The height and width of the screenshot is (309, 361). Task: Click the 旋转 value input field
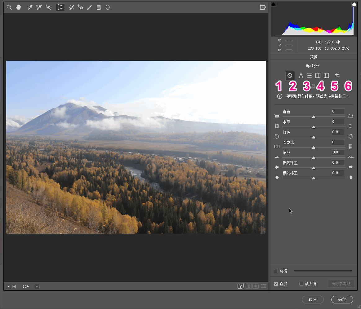coord(338,132)
